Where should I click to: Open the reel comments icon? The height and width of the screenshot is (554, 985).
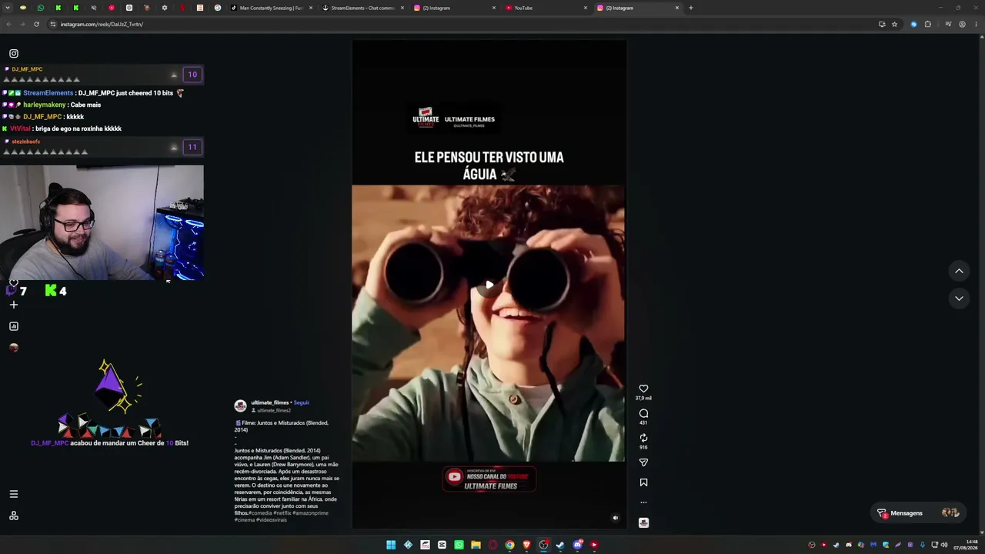tap(643, 413)
